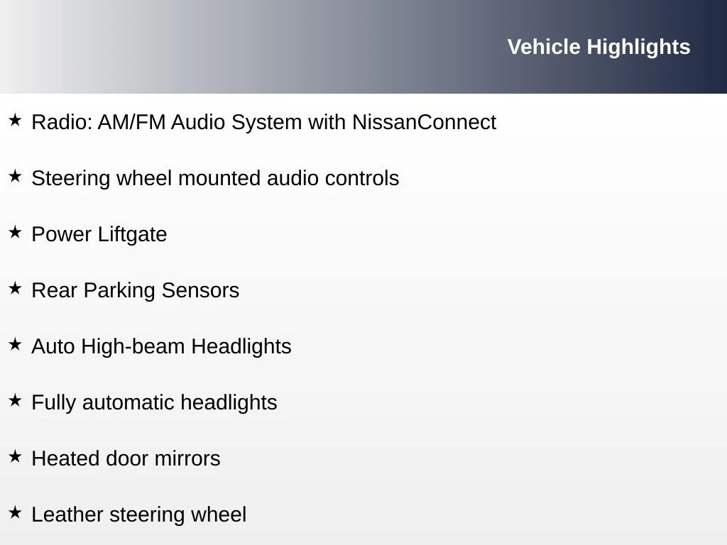The height and width of the screenshot is (545, 727).
Task: Click the Leather steering wheel text
Action: click(x=139, y=515)
